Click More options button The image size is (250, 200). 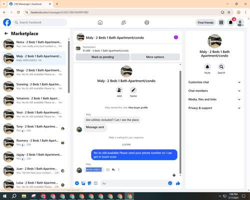pos(155,57)
